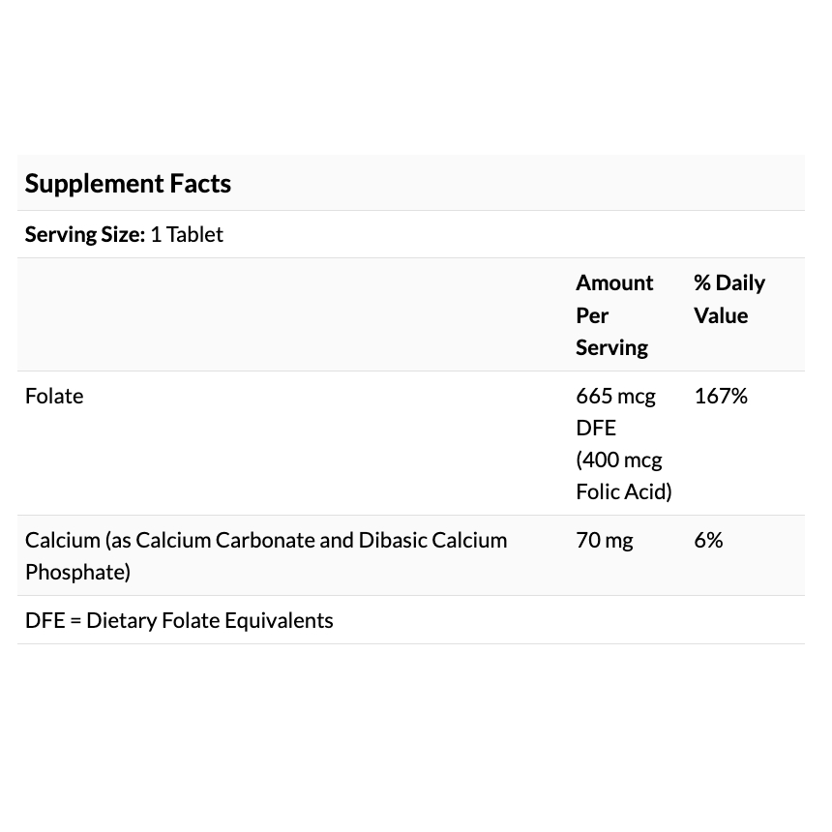
Task: Select the Dietary Folate Equivalents text
Action: coord(210,620)
